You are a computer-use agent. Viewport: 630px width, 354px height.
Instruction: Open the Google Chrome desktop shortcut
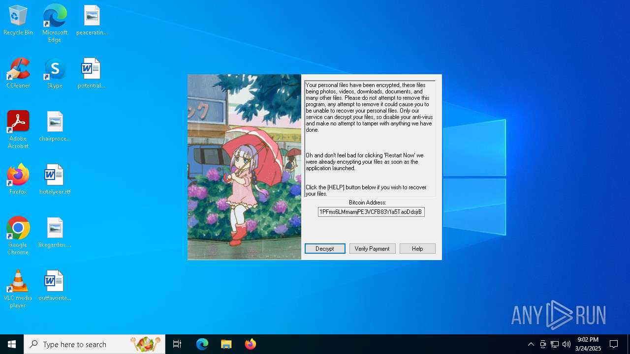18,236
